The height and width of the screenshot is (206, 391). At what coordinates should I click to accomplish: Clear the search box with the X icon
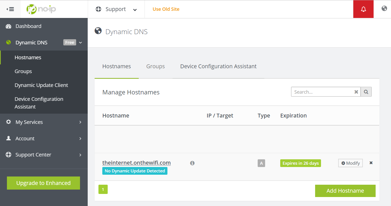[356, 92]
